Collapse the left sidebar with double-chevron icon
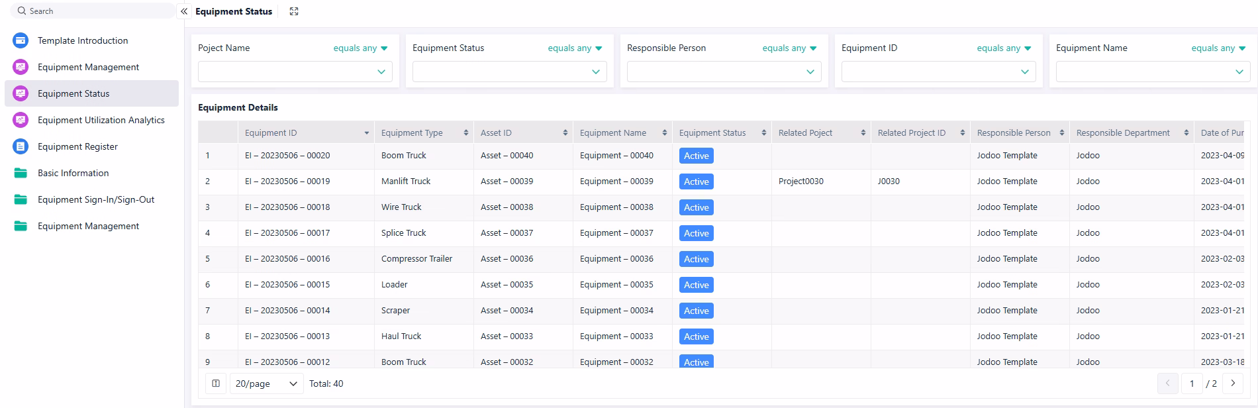 pos(184,11)
